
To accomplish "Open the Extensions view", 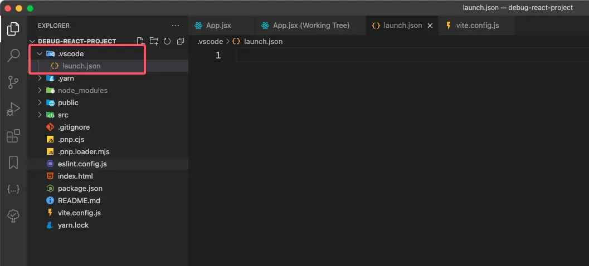I will tap(13, 136).
